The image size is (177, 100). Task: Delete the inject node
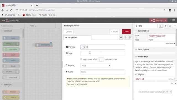click(69, 32)
